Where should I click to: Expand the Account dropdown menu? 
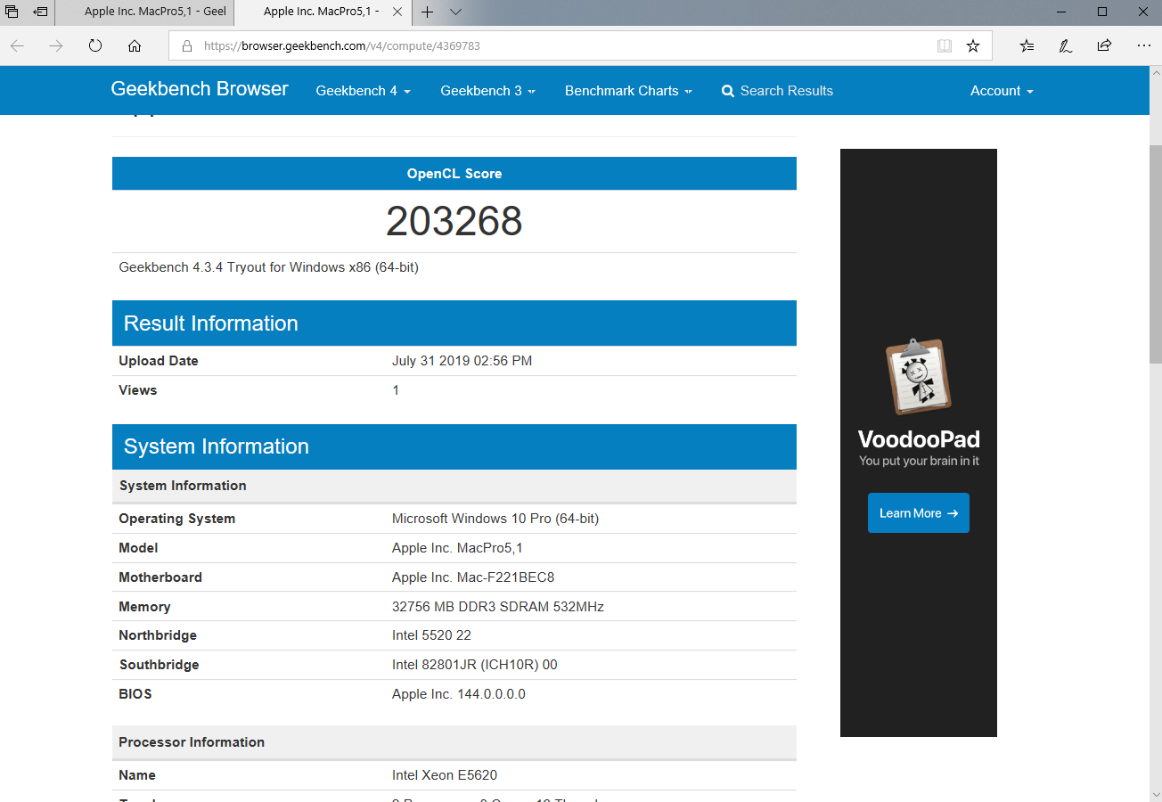[1002, 91]
